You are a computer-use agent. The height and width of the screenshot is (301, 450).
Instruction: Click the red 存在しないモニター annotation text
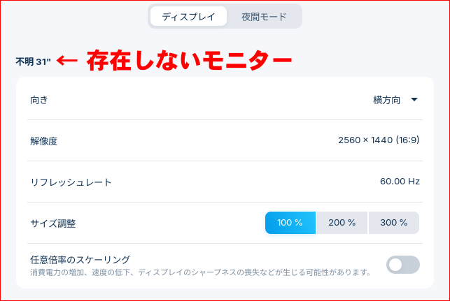pyautogui.click(x=189, y=61)
